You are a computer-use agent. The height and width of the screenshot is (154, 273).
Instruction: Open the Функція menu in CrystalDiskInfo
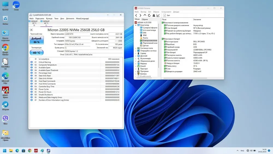tap(49, 19)
